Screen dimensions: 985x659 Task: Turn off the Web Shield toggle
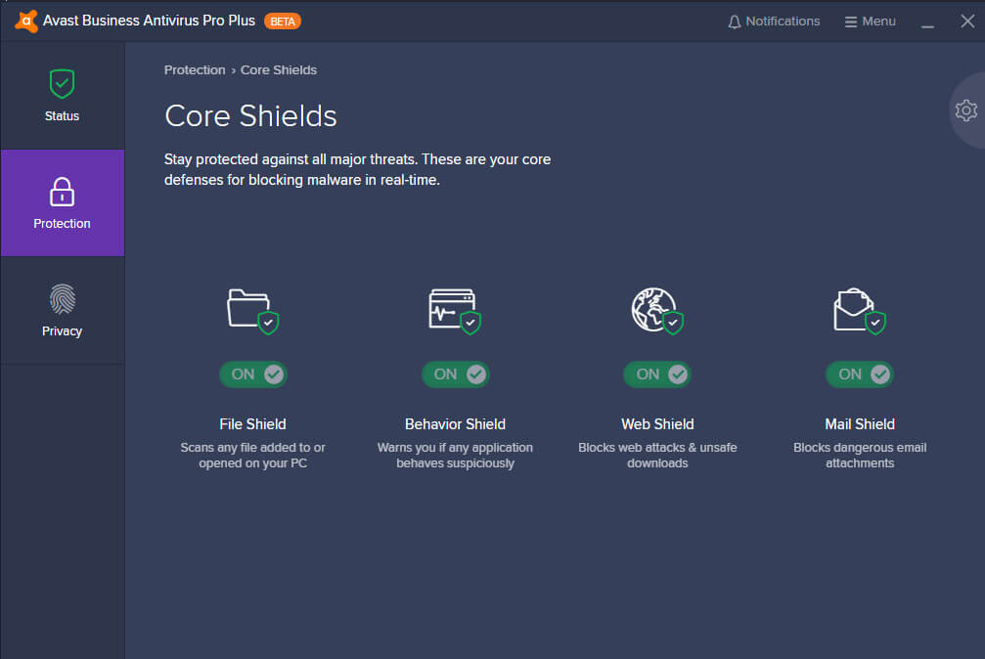(x=657, y=374)
